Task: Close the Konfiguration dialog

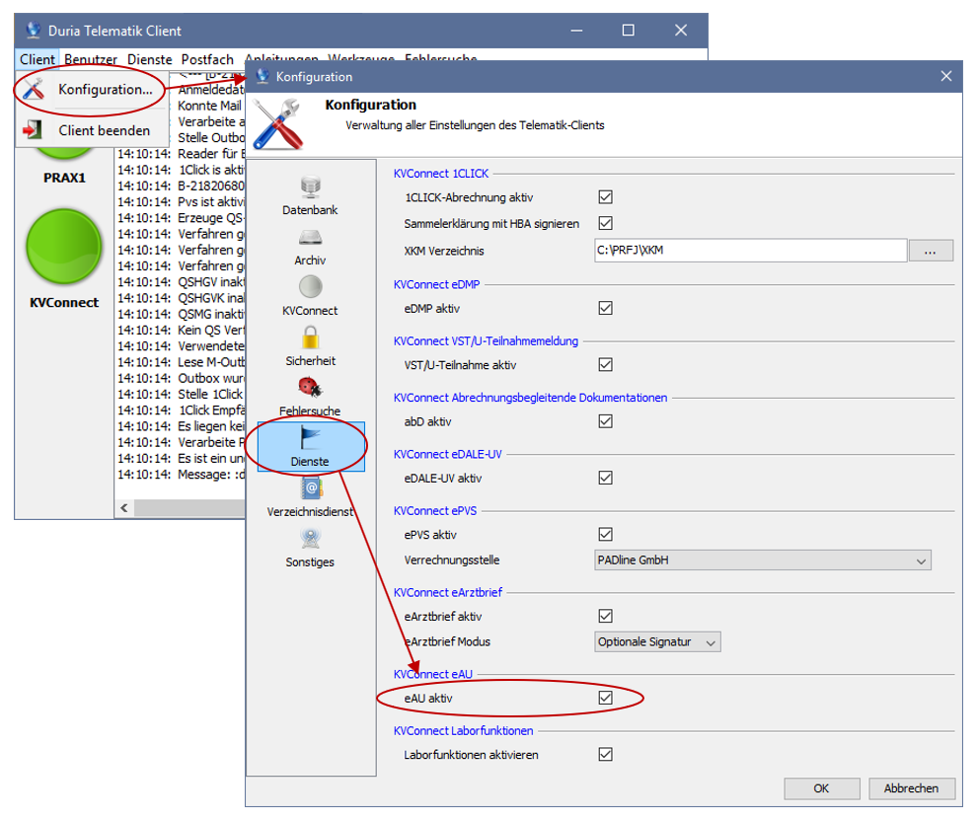Action: click(x=945, y=76)
